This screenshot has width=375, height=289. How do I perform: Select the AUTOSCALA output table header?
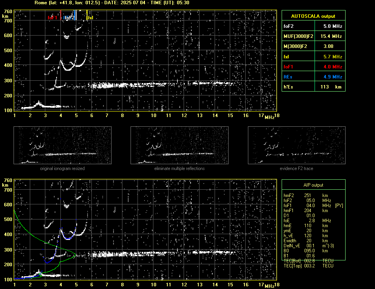313,16
